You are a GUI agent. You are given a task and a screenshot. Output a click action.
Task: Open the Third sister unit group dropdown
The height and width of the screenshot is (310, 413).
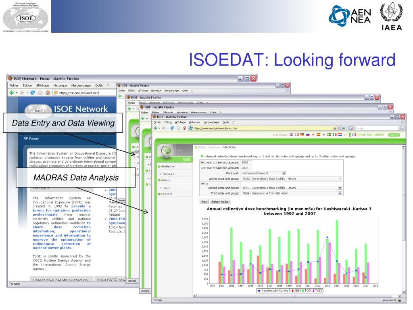(x=292, y=193)
